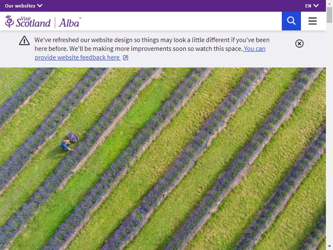Open the EN language selector

point(312,6)
